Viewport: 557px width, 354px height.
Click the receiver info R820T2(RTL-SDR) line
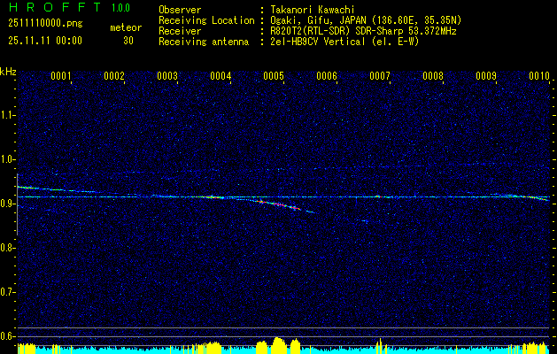point(361,31)
